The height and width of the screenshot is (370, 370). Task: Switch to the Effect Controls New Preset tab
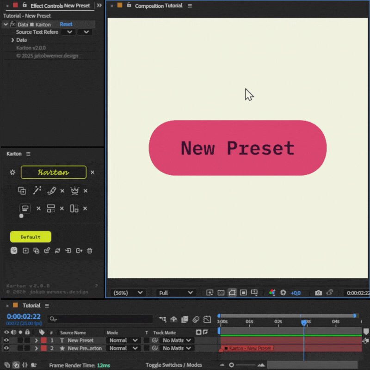tap(59, 6)
